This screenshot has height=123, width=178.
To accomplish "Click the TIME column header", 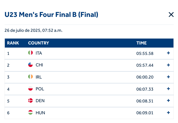I will point(141,43).
